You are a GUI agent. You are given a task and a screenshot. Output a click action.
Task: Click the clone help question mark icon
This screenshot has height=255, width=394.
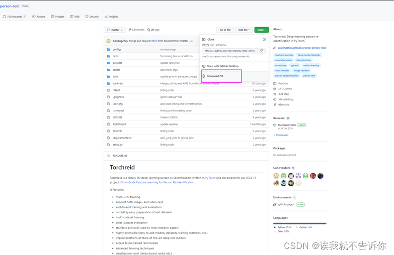pyautogui.click(x=264, y=39)
